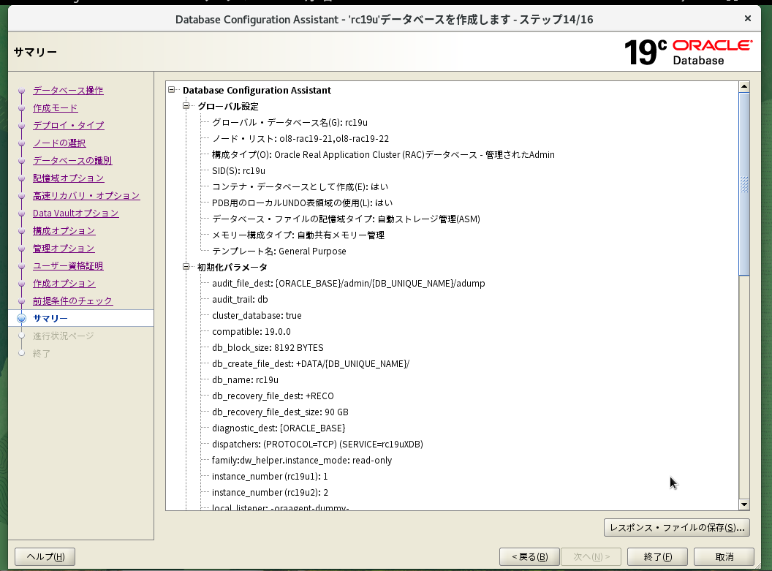Select the PDB用のローカルUNDO表領域 row

click(x=302, y=203)
